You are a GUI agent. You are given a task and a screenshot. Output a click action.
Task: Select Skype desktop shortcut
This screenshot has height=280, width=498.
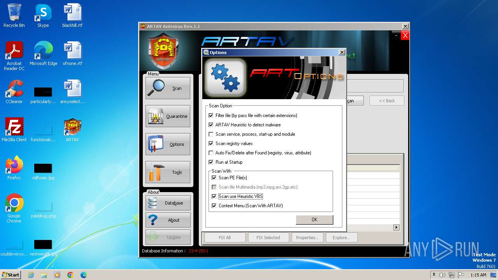pos(43,16)
